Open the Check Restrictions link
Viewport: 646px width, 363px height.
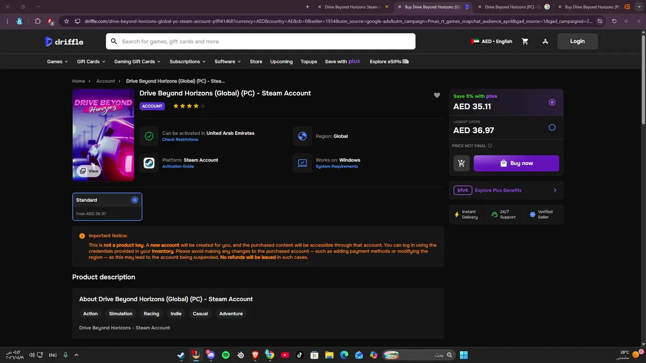(180, 140)
